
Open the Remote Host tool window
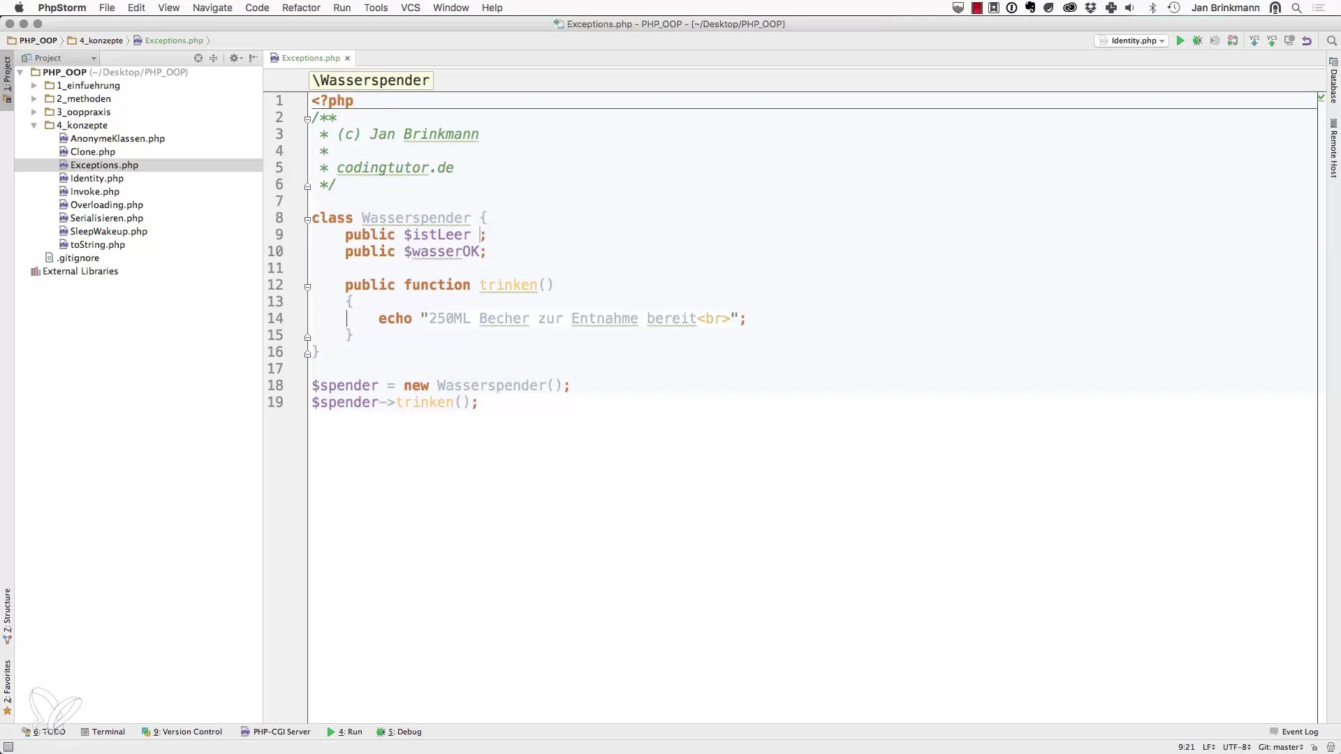pyautogui.click(x=1333, y=149)
